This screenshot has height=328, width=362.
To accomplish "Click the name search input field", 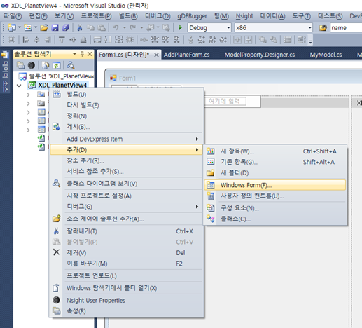I will pyautogui.click(x=346, y=27).
